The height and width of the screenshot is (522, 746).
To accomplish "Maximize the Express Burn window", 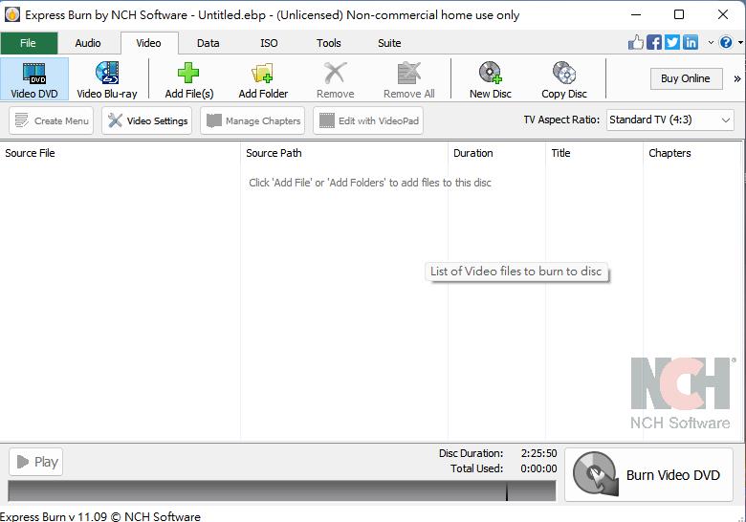I will pyautogui.click(x=679, y=14).
